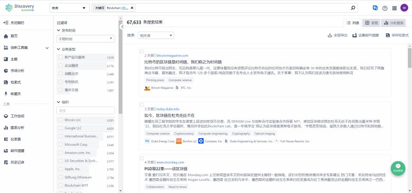Open the 在线客服 chat button

398,168
